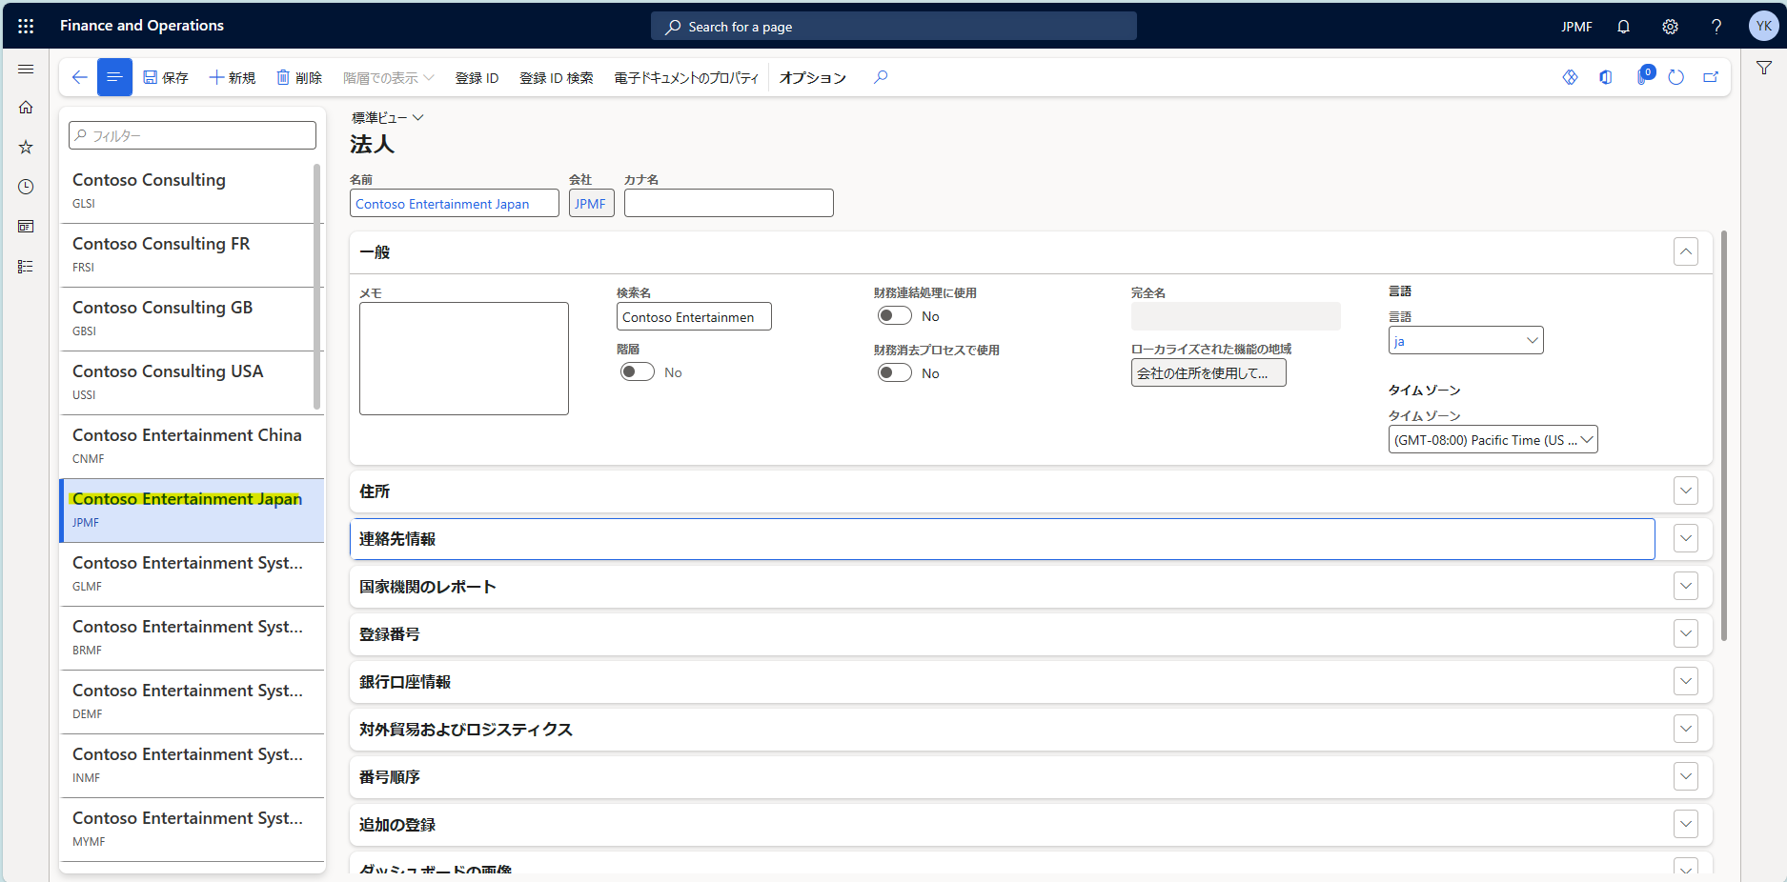Go to the Home icon in sidebar
This screenshot has height=882, width=1787.
pyautogui.click(x=26, y=108)
